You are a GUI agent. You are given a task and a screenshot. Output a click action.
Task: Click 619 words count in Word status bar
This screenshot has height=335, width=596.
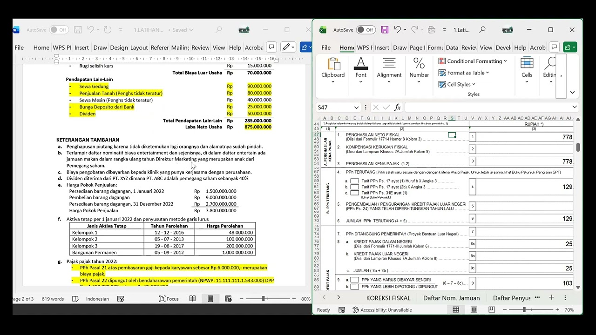pyautogui.click(x=53, y=299)
